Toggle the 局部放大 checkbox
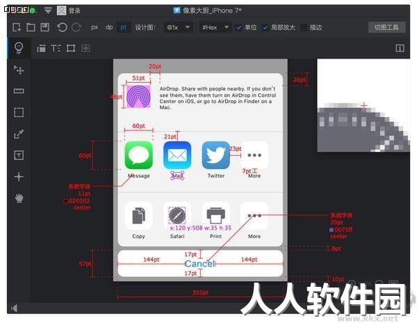This screenshot has height=323, width=417. click(x=265, y=27)
